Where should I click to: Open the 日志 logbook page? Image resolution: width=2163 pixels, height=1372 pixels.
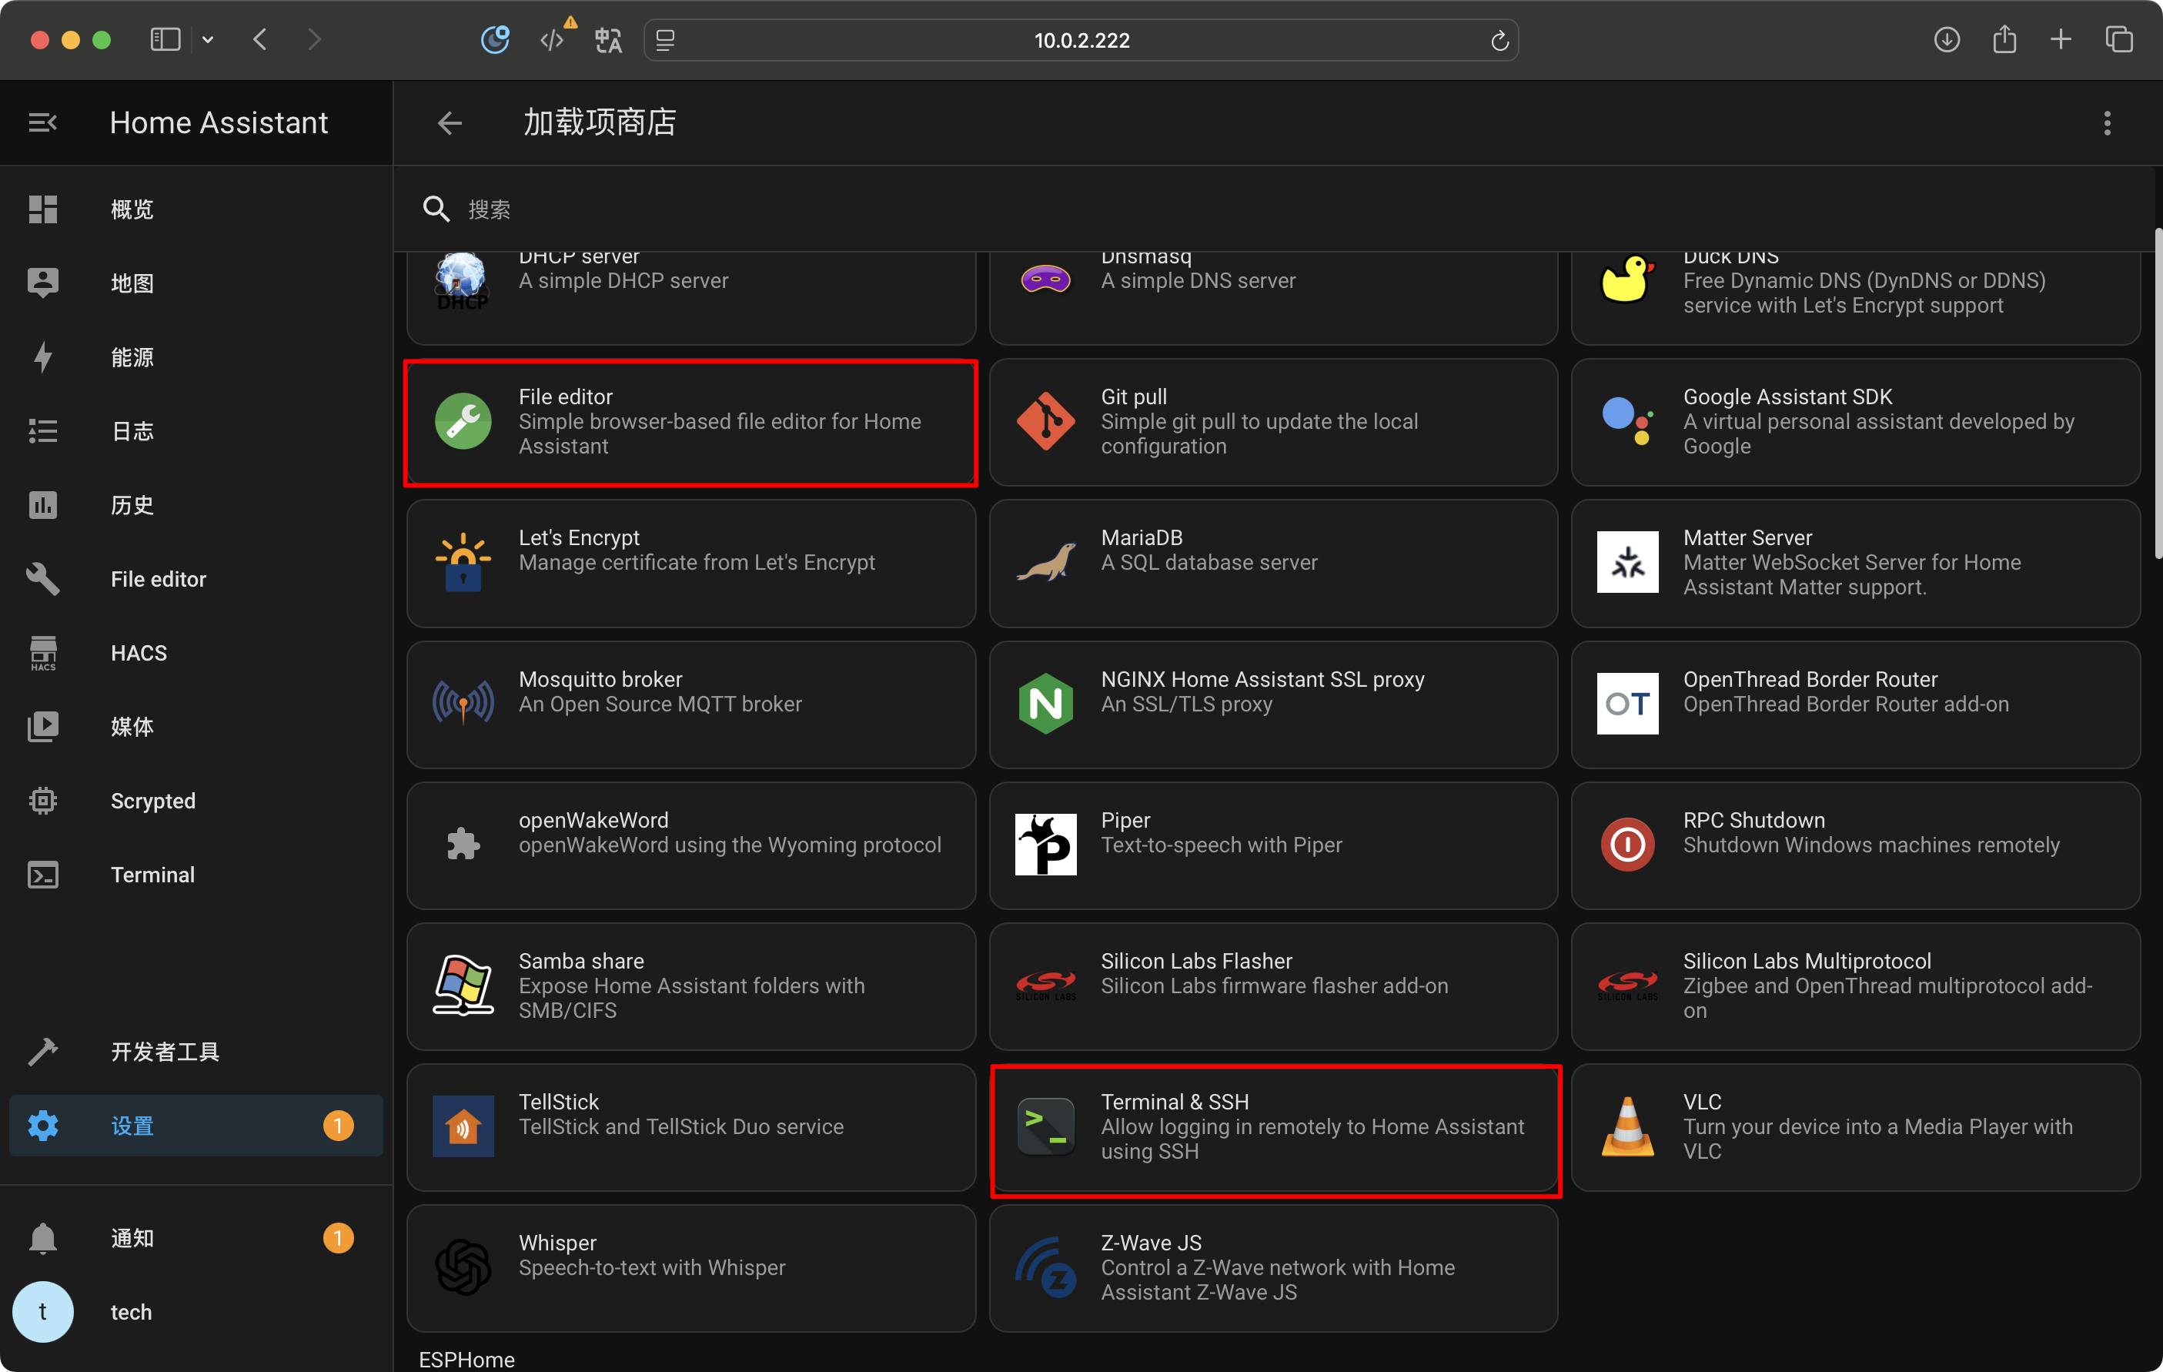tap(196, 431)
